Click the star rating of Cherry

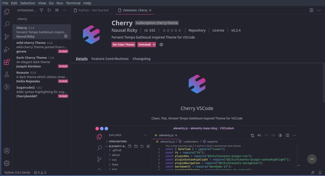pos(172,30)
